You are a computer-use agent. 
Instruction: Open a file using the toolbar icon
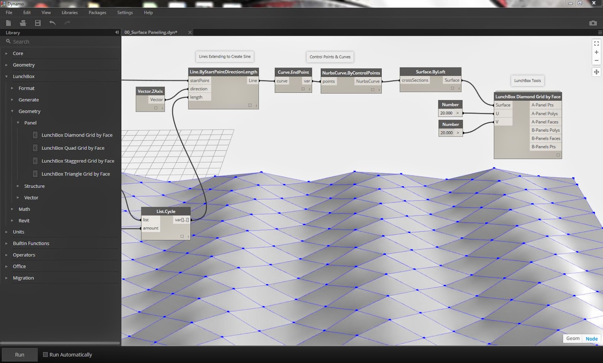point(23,23)
